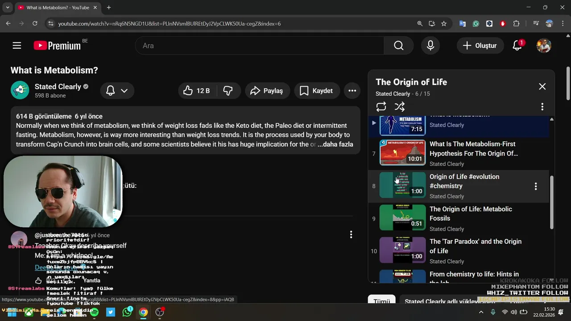Screen dimensions: 571x321
Task: Play Metabolism-First Hypothesis video thumbnail
Action: [402, 152]
